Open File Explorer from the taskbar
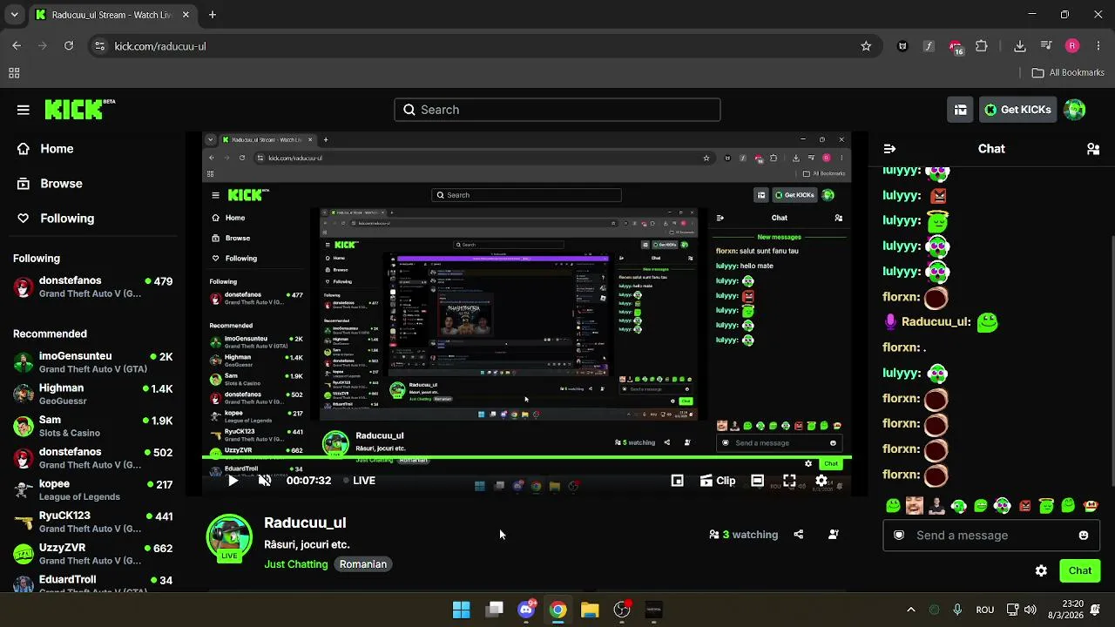Viewport: 1115px width, 627px height. point(590,610)
